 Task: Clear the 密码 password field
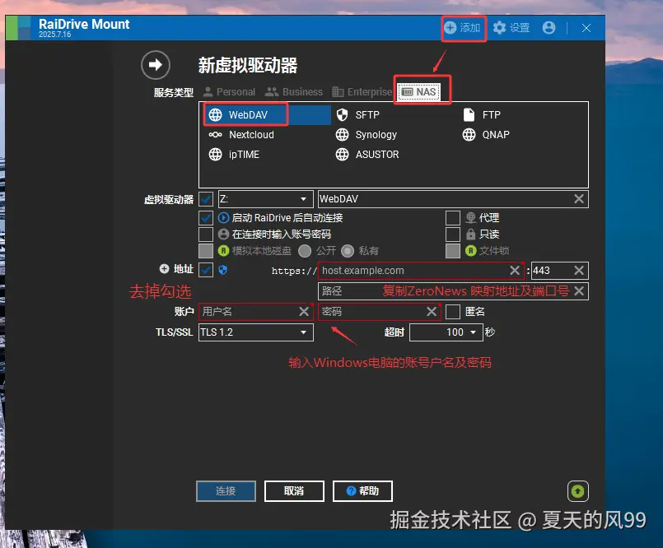click(432, 312)
